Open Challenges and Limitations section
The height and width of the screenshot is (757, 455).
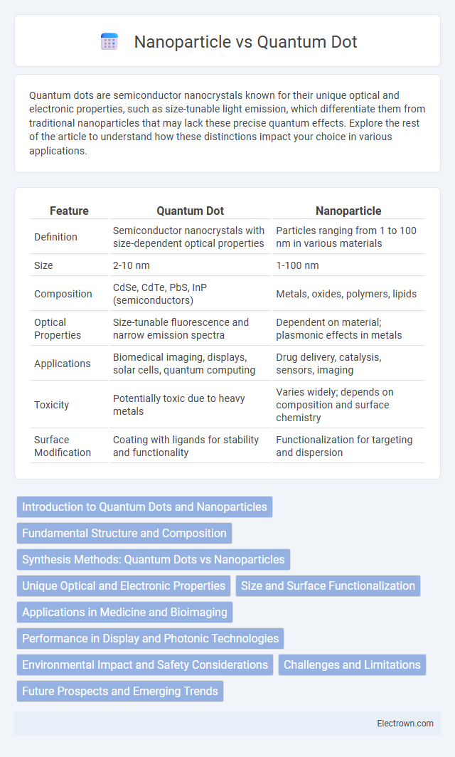coord(352,665)
